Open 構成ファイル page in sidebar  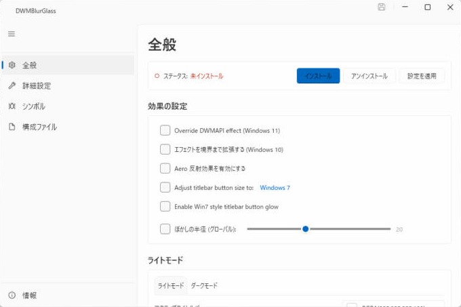coord(68,127)
